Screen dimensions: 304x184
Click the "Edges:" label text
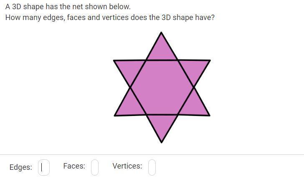tap(20, 167)
